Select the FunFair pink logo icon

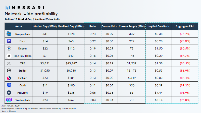click(x=9, y=78)
